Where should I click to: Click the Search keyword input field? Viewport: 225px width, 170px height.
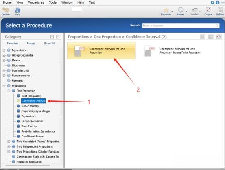pos(181,26)
